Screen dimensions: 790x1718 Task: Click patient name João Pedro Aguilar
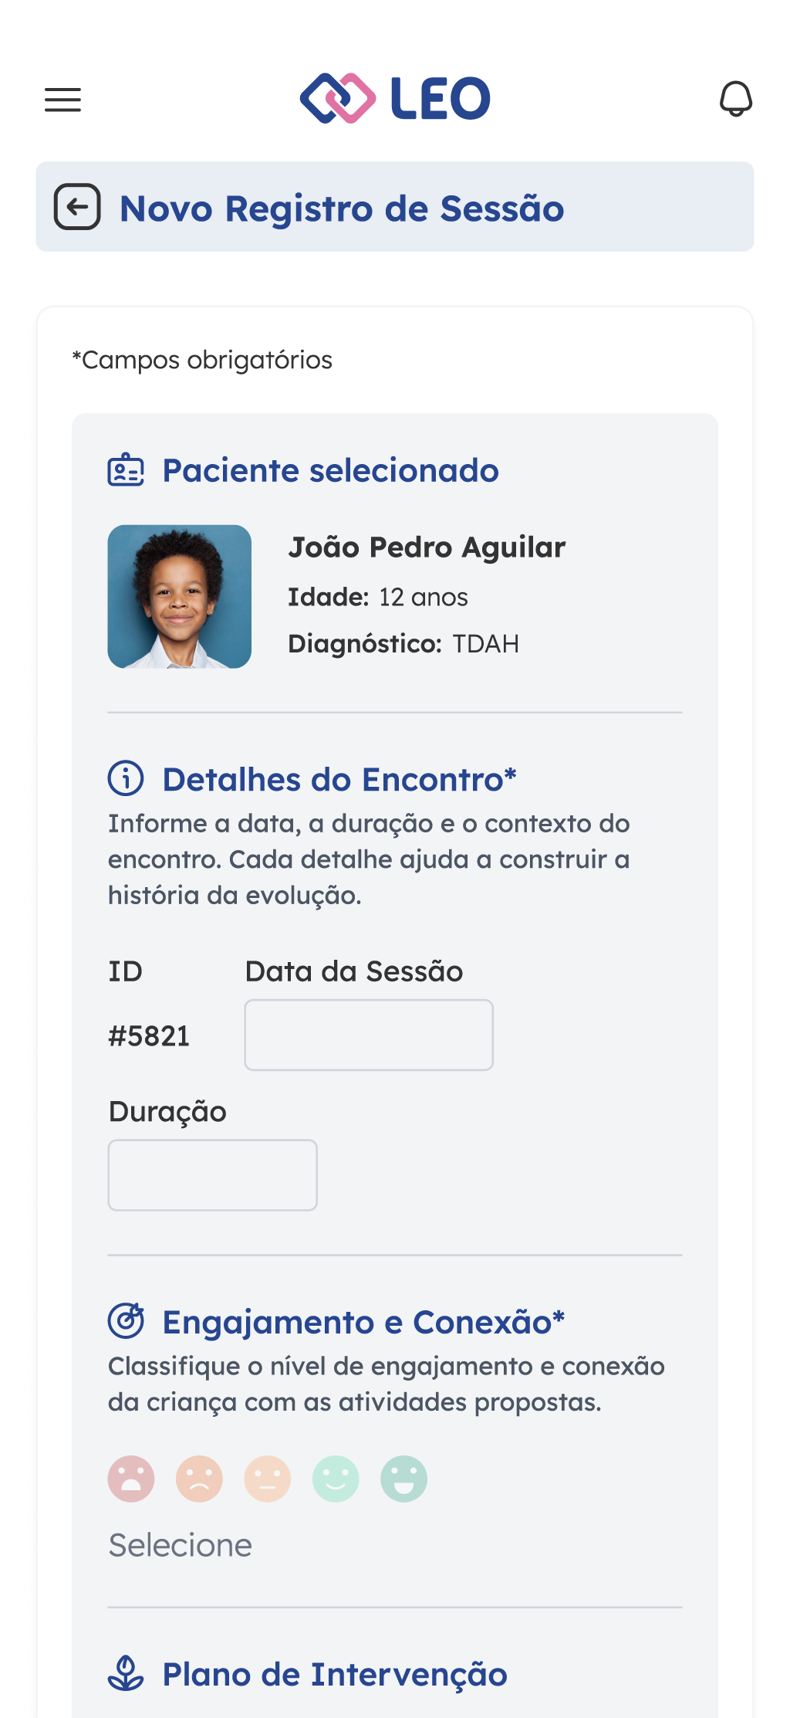point(427,547)
